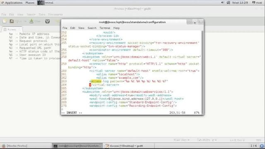Click the volume speaker icon in the top panel
Screen dimensions: 265x149
pos(223,2)
